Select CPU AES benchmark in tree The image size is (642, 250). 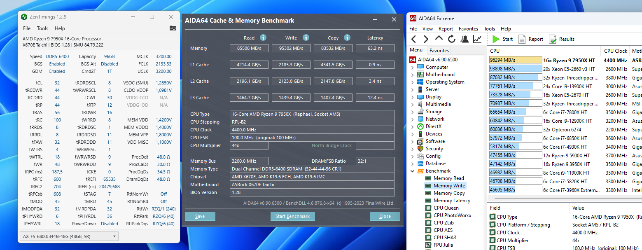click(443, 230)
